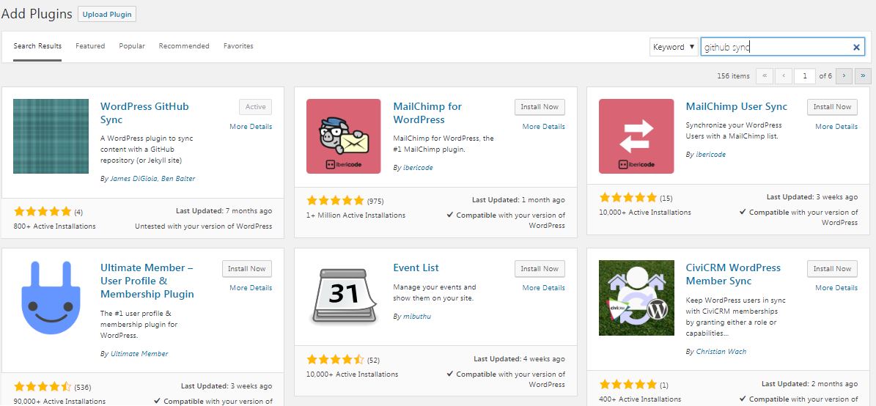Open the Recommended plugins tab

(x=184, y=46)
